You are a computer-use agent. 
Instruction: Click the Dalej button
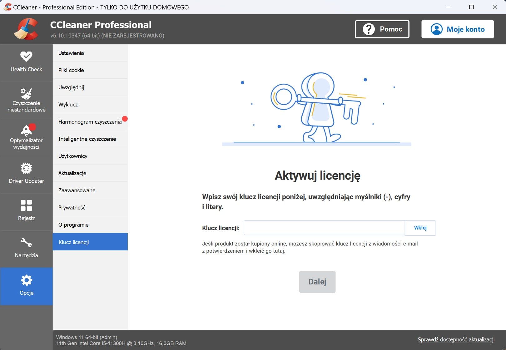[317, 282]
